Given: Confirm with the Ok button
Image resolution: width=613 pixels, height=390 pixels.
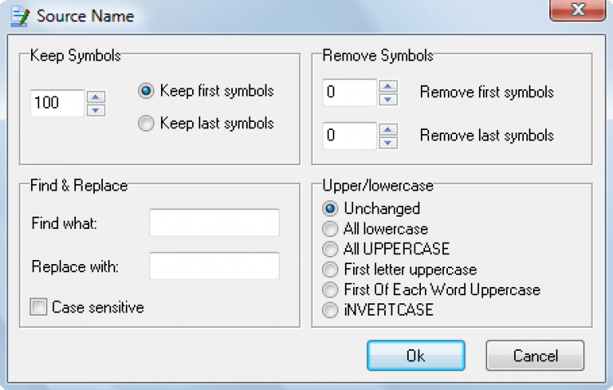Looking at the screenshot, I should (416, 356).
